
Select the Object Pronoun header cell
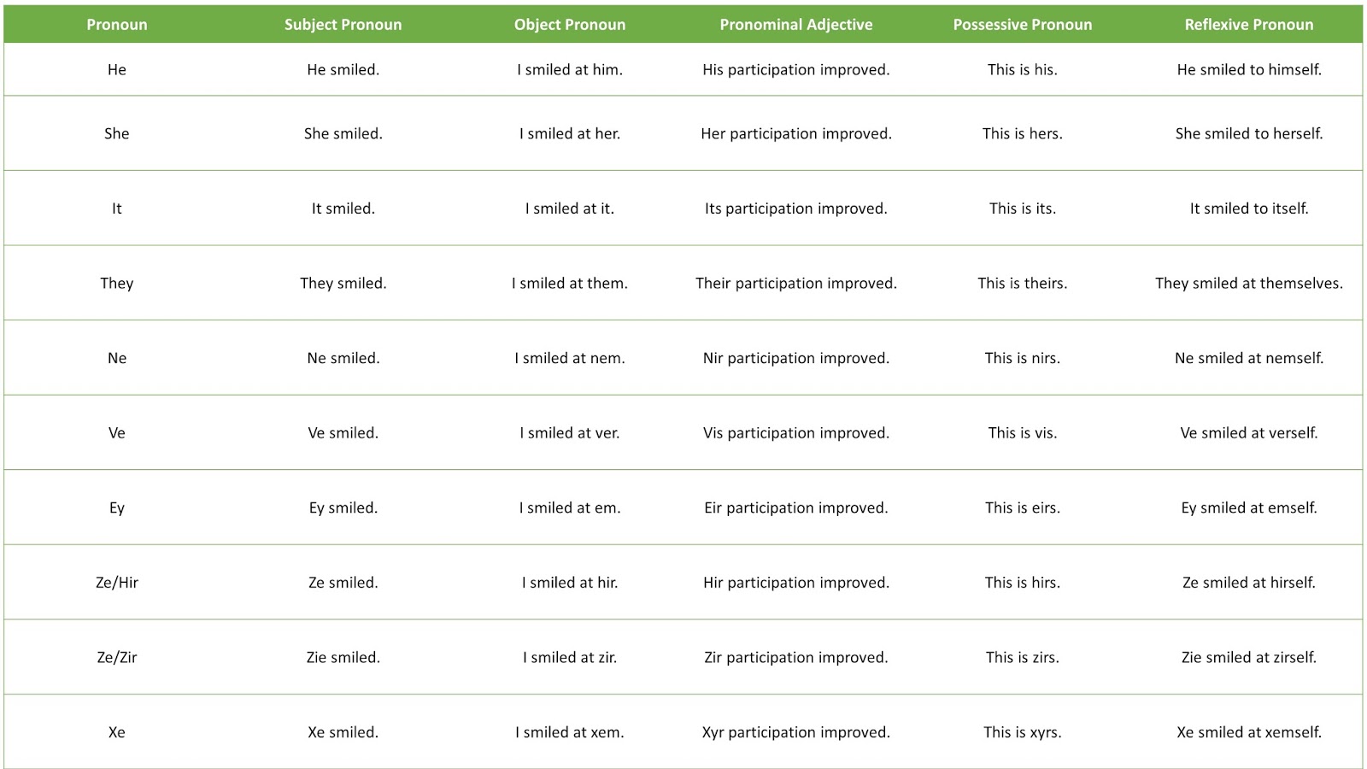(x=570, y=25)
